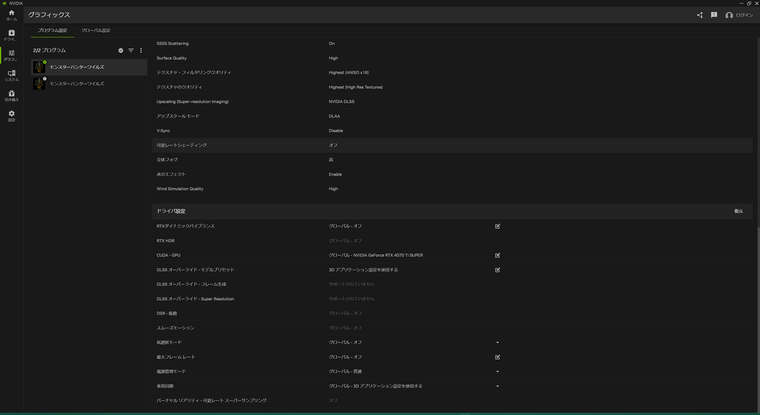Click 復元 to restore driver settings
This screenshot has height=415, width=760.
click(x=738, y=211)
